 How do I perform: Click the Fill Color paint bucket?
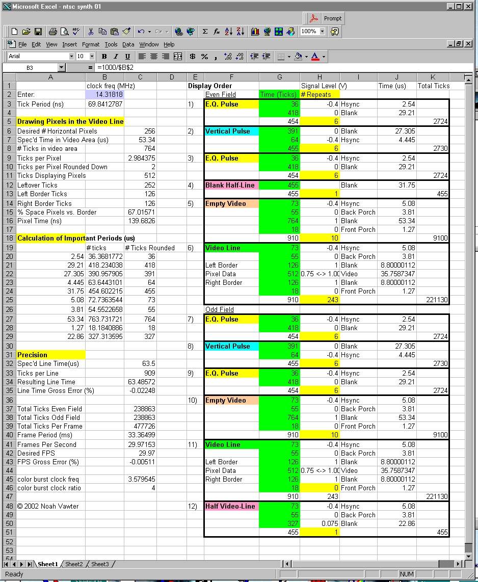point(299,57)
